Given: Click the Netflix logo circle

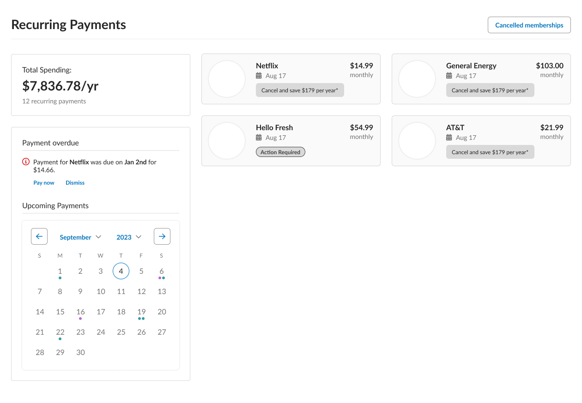Looking at the screenshot, I should (227, 79).
